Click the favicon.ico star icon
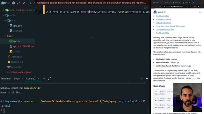 pos(9,62)
